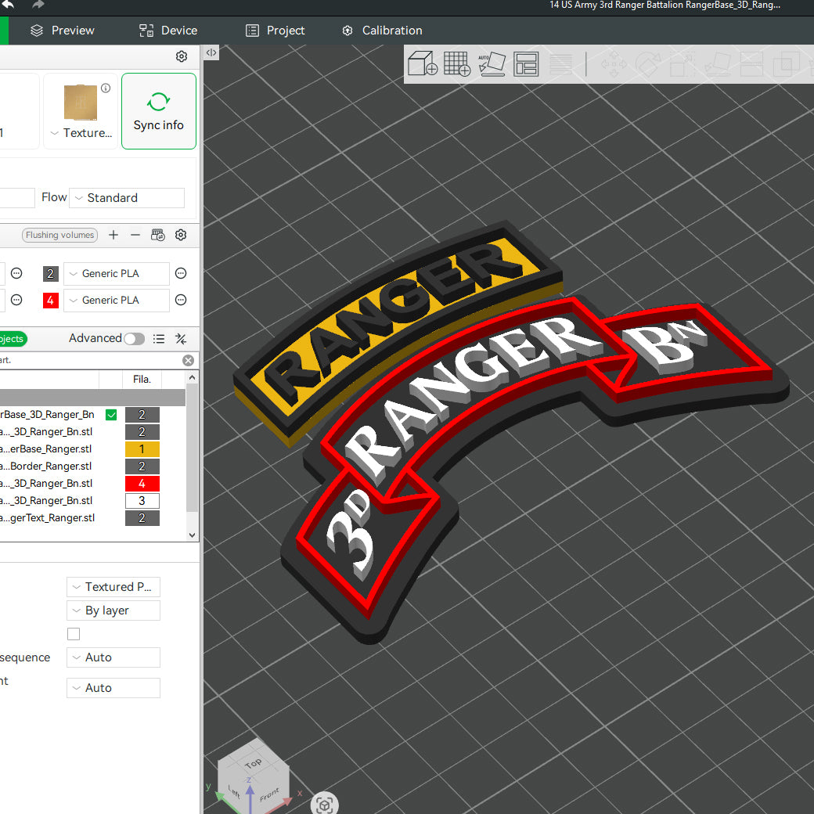Enable the Advanced mode toggle
The height and width of the screenshot is (814, 814).
click(134, 338)
